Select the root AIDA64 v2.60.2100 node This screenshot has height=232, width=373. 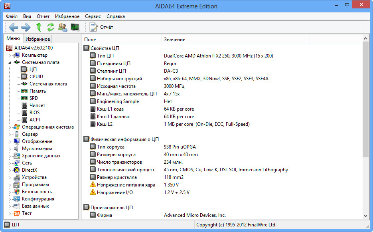click(34, 48)
